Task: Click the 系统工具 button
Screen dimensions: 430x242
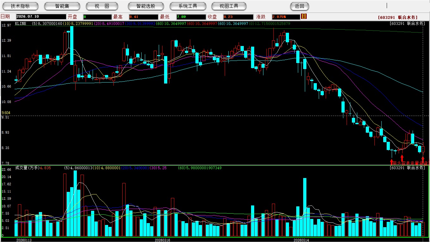Action: click(x=188, y=6)
